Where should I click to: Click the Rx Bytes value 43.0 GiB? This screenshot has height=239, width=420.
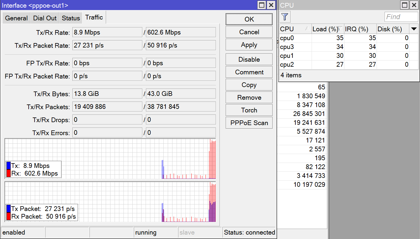tap(181, 94)
